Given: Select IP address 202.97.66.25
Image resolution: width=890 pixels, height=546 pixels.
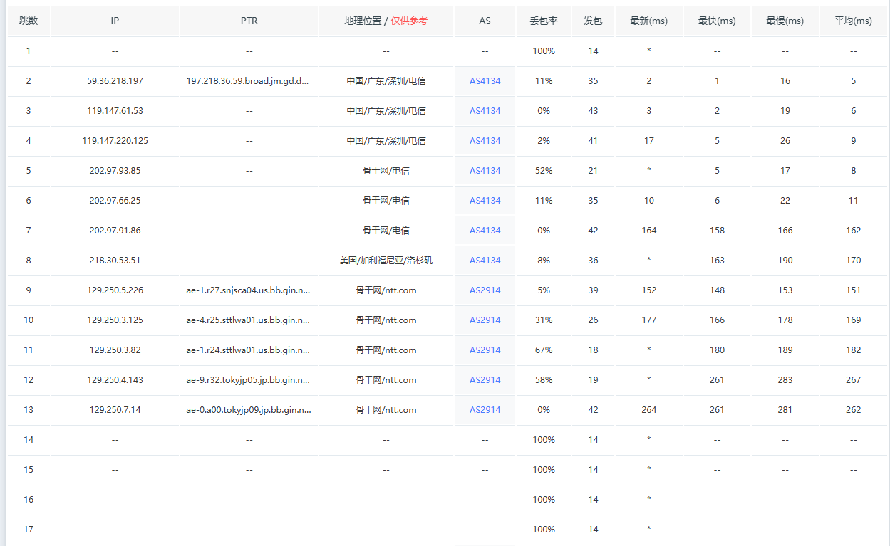Looking at the screenshot, I should pyautogui.click(x=115, y=201).
